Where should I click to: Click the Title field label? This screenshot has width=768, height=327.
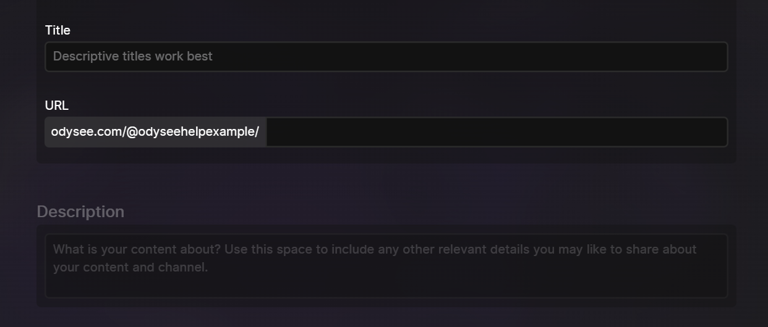coord(58,30)
